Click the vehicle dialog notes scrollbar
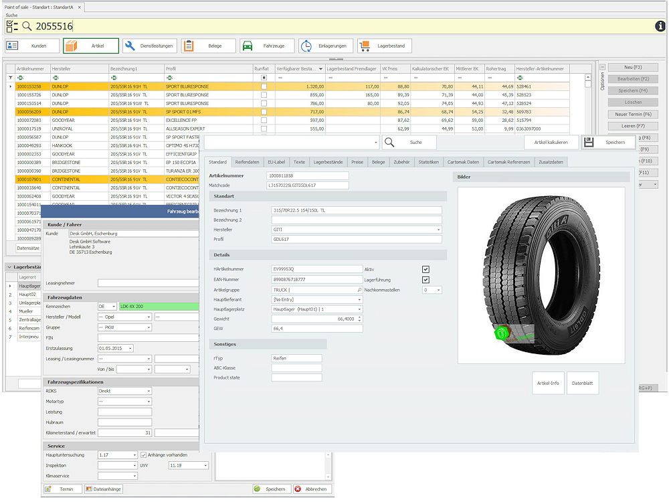Viewport: 669px width, 502px height. 328,465
